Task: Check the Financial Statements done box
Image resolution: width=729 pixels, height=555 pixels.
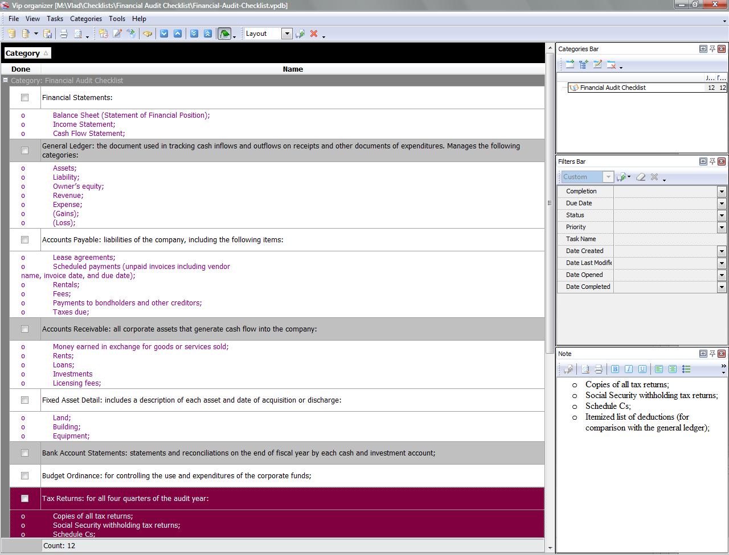Action: click(24, 98)
